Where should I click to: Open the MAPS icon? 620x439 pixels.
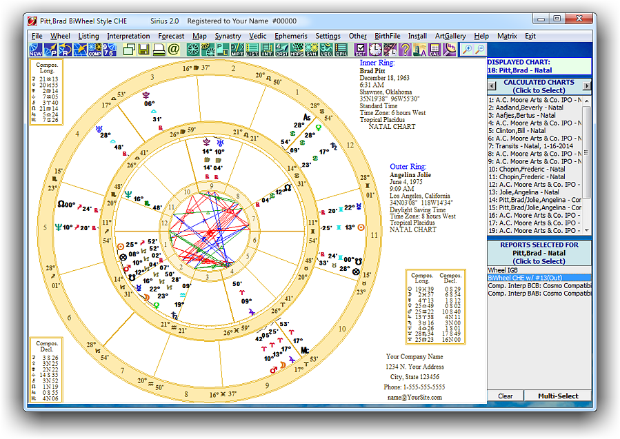pos(297,50)
